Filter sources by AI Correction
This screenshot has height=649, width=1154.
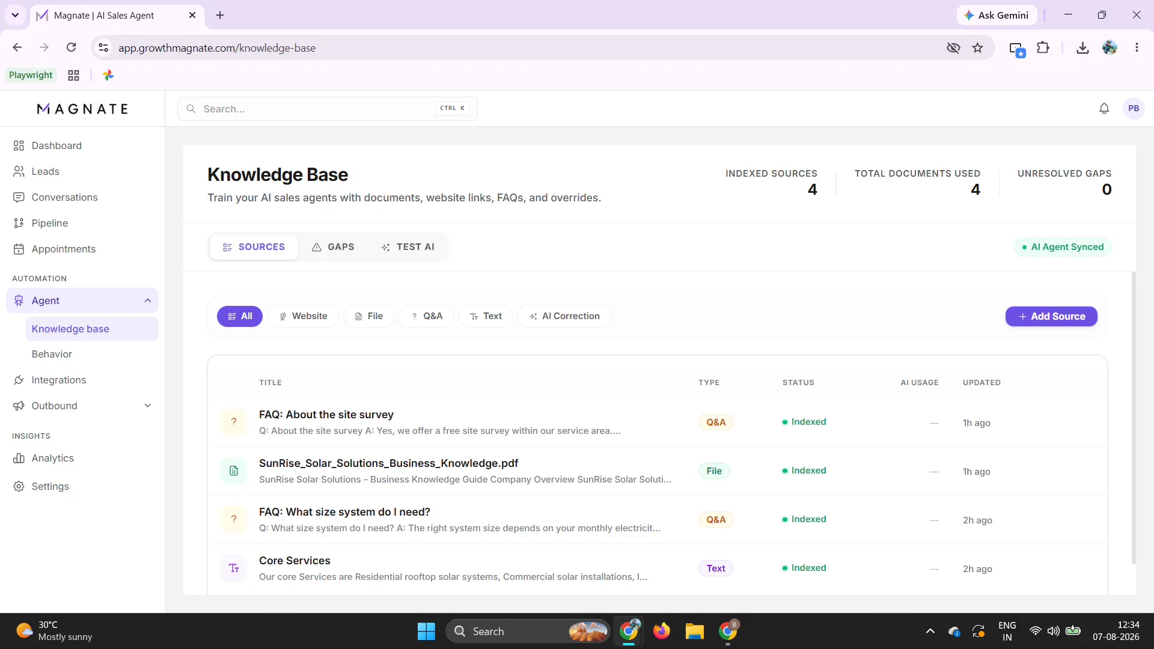point(564,316)
